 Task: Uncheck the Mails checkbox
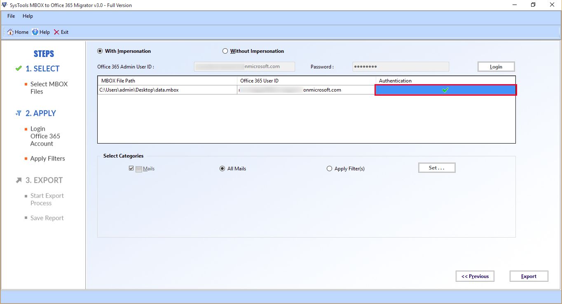point(131,168)
